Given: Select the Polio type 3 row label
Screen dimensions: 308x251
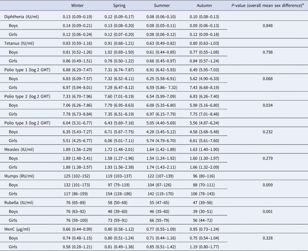Looking at the screenshot, I should (x=27, y=123).
